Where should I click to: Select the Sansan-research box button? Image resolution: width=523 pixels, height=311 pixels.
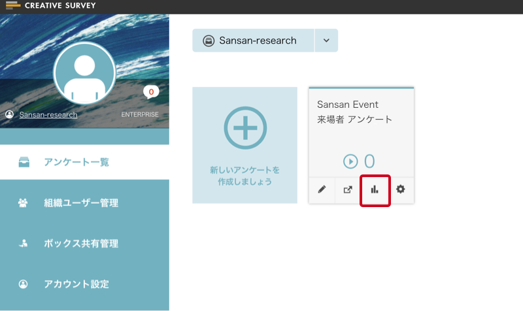[253, 41]
